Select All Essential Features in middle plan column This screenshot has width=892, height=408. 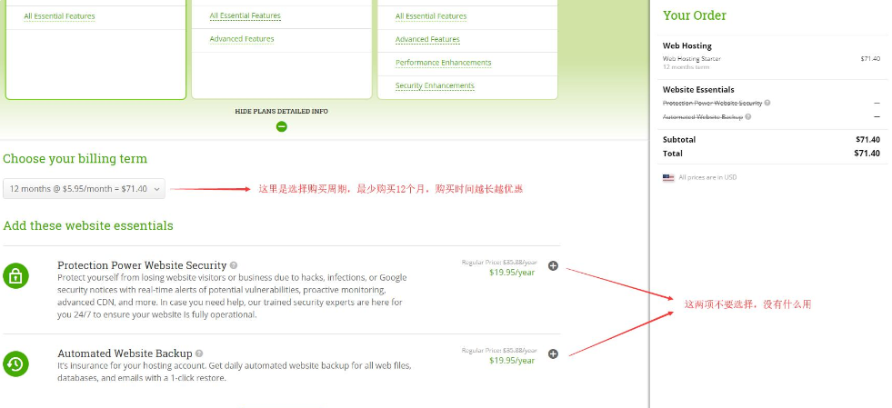(x=245, y=16)
